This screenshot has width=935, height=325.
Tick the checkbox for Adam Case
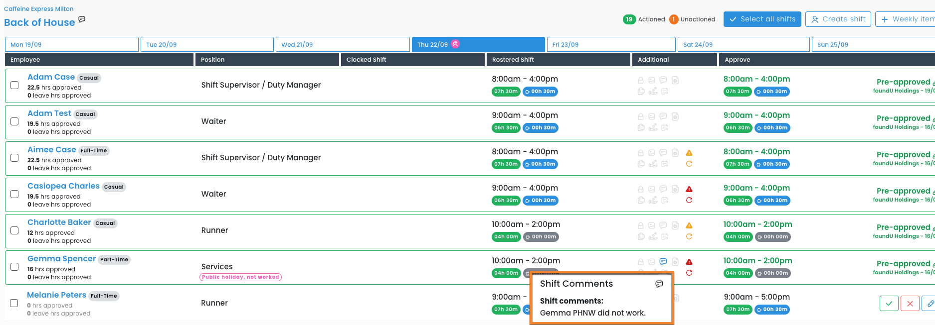pyautogui.click(x=15, y=85)
